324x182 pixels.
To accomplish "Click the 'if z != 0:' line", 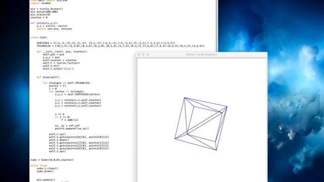I will point(63,117).
